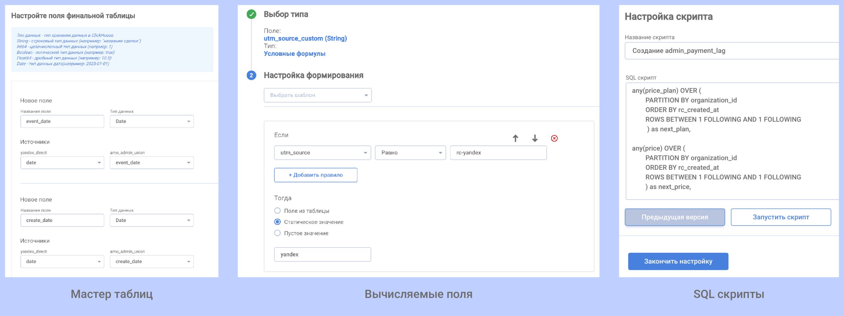This screenshot has width=844, height=316.
Task: Click 'Предыдущая версия' button
Action: [x=675, y=217]
